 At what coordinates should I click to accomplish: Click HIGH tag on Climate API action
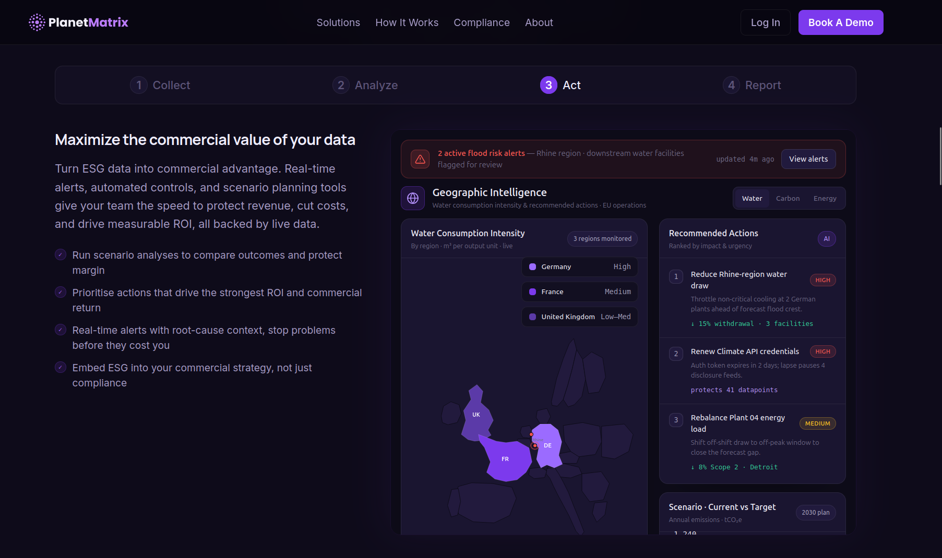coord(822,351)
